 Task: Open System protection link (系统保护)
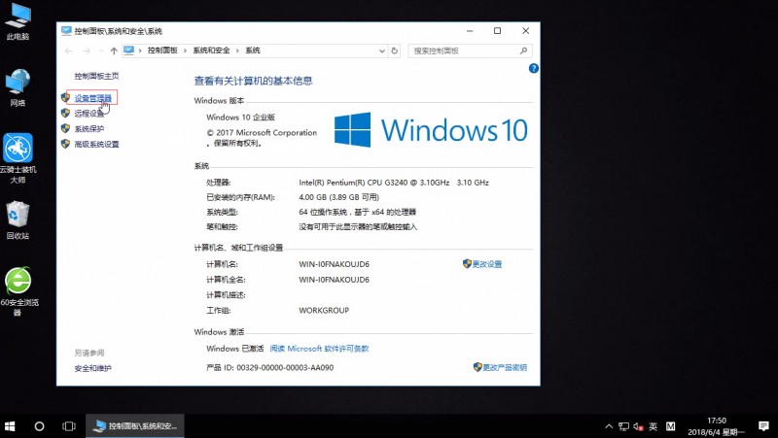tap(89, 129)
